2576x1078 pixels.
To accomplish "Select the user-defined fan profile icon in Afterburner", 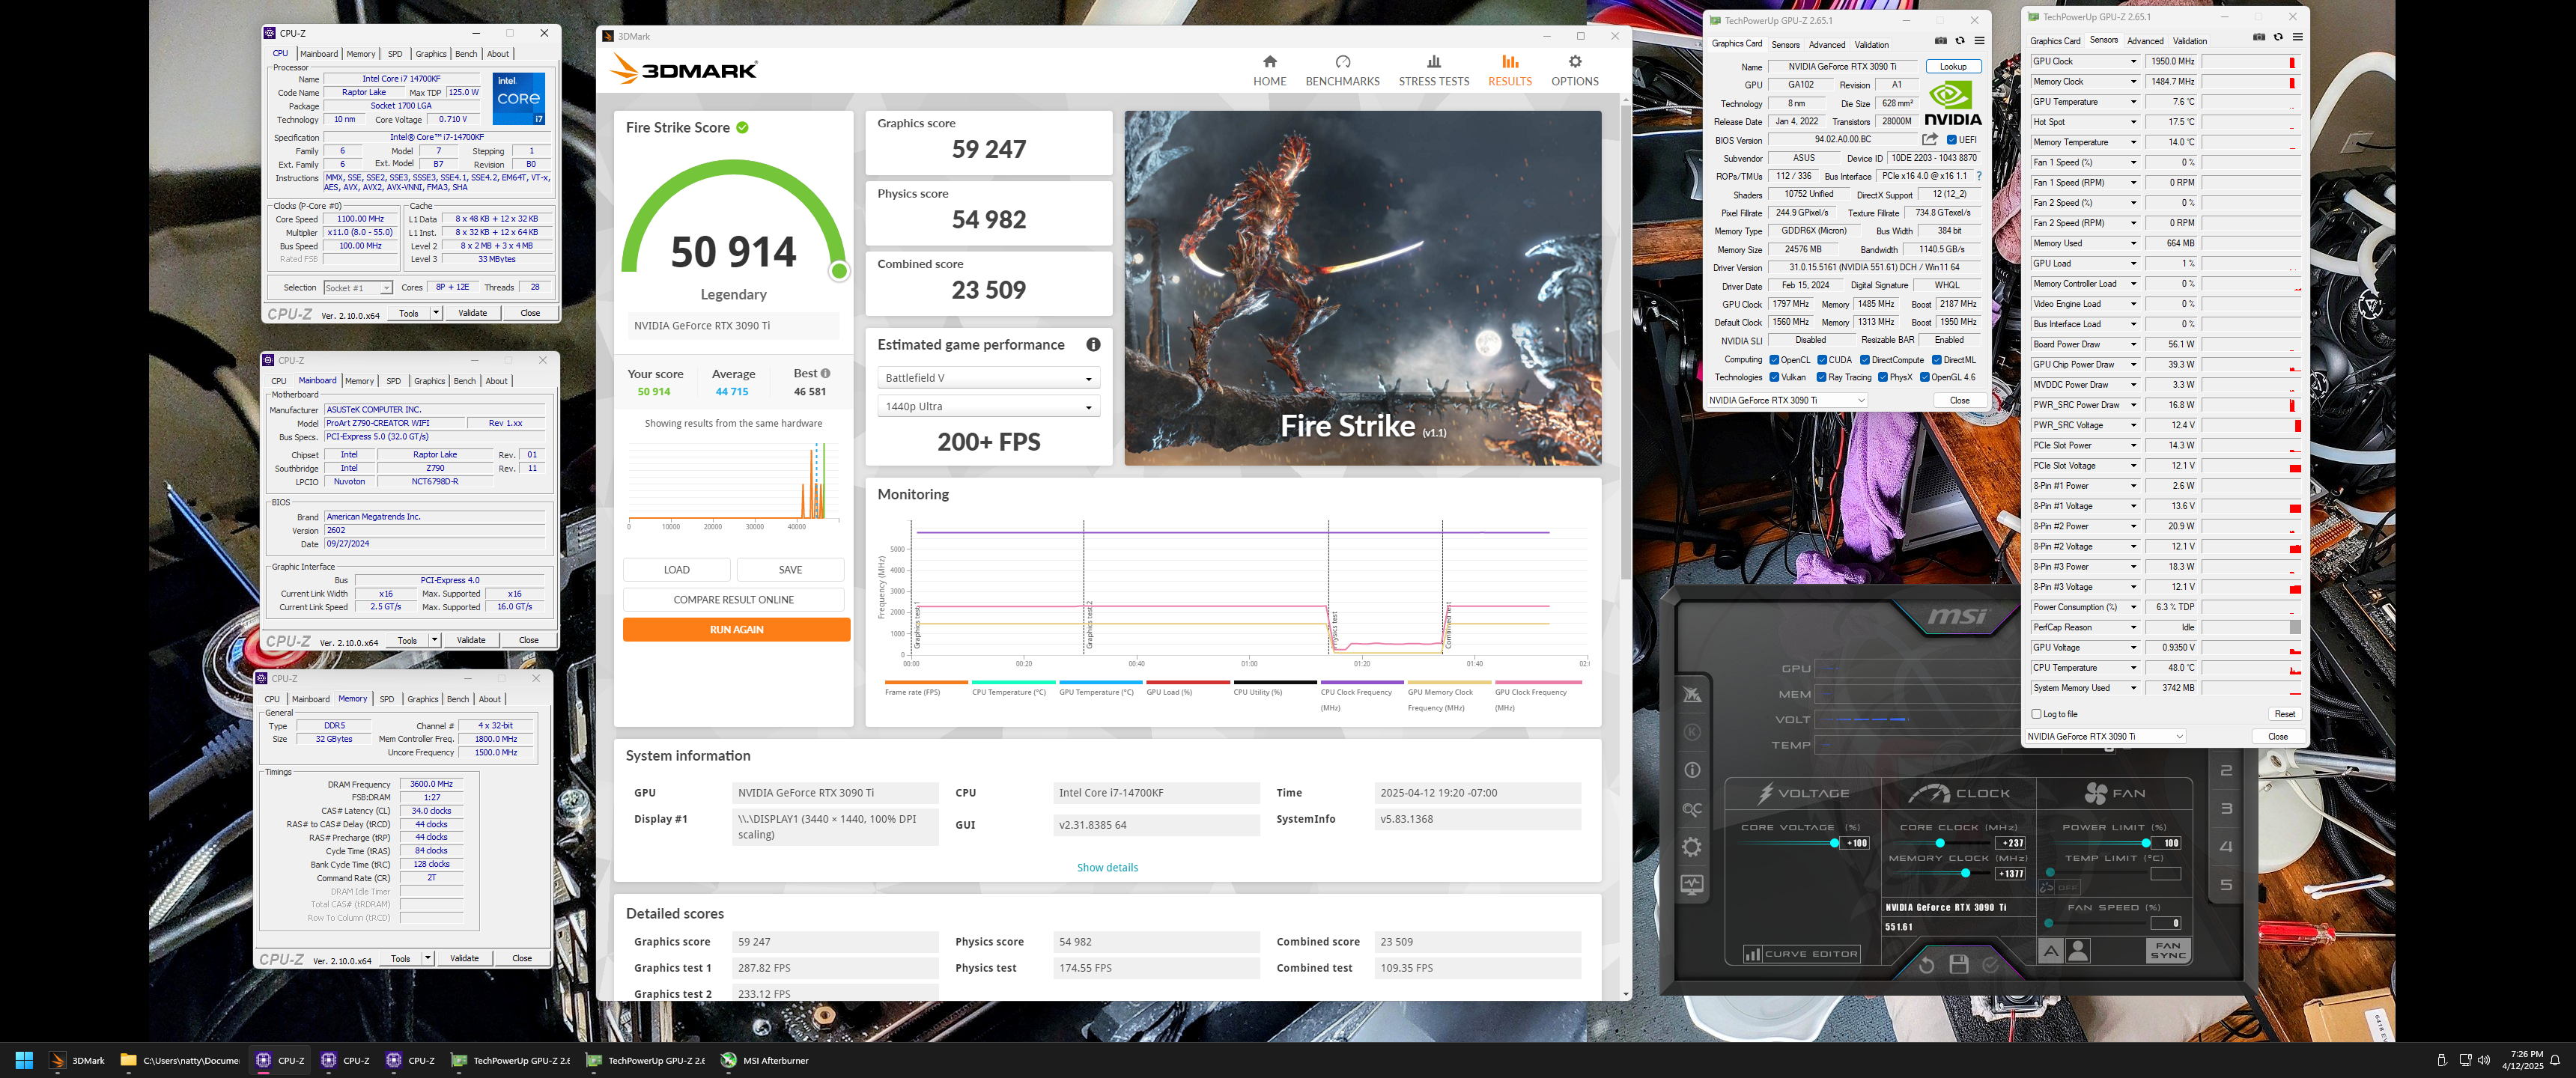I will (2078, 951).
